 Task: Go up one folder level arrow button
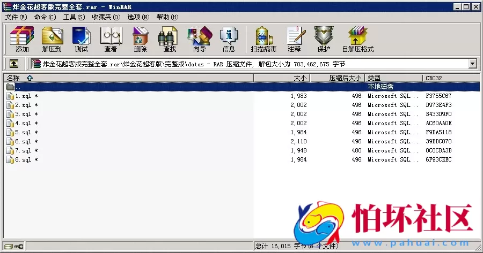coord(13,64)
